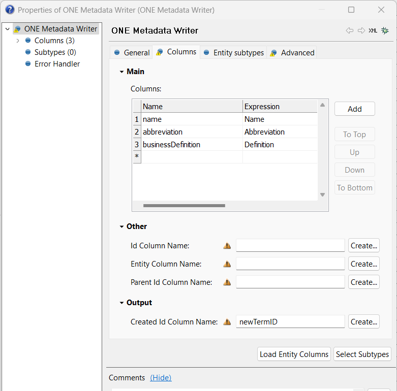Image resolution: width=397 pixels, height=391 pixels.
Task: Open the Entity subtypes tab
Action: (234, 53)
